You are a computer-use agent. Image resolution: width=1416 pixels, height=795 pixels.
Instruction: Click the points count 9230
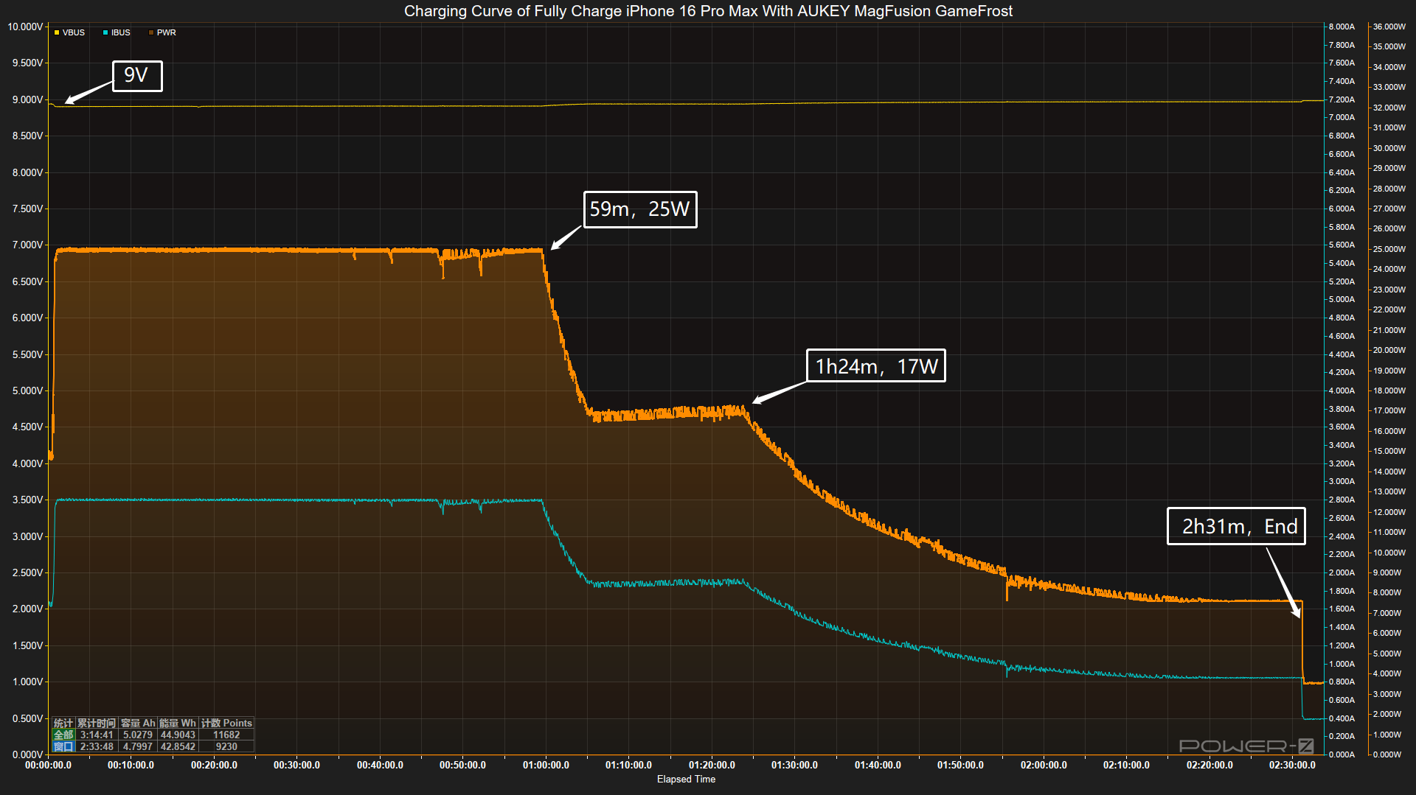pyautogui.click(x=226, y=746)
